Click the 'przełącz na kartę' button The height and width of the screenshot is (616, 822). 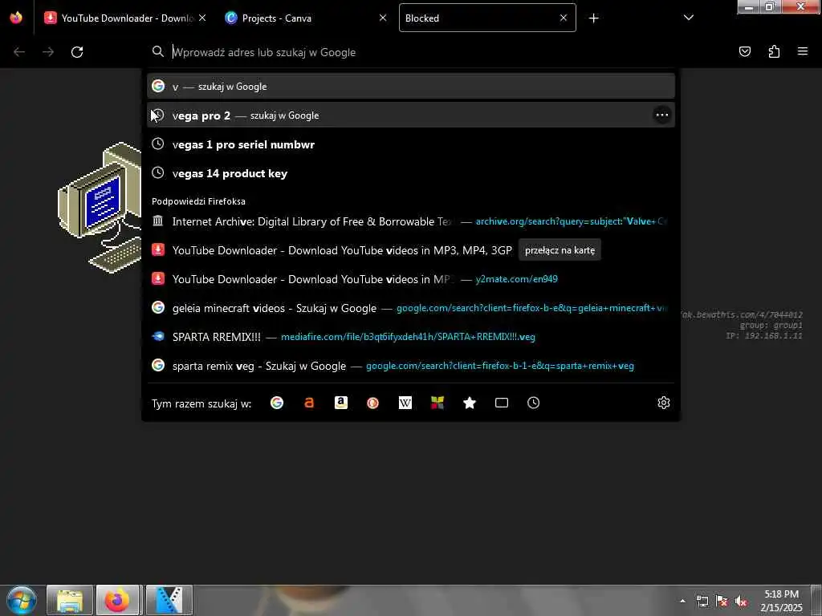pos(560,250)
